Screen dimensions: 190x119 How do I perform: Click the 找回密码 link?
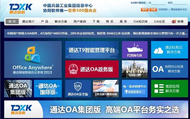pos(163,9)
